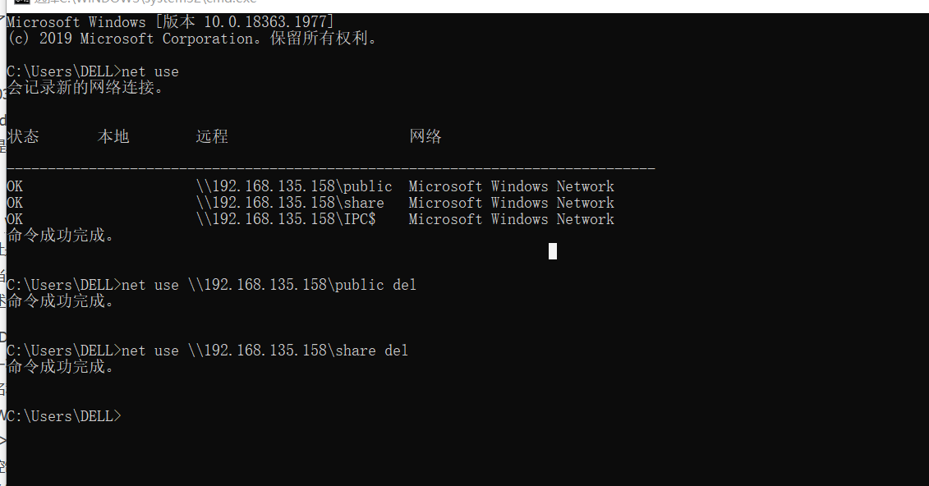Screen dimensions: 929x486
Task: Click the OK status on the IPC$ row
Action: [15, 220]
